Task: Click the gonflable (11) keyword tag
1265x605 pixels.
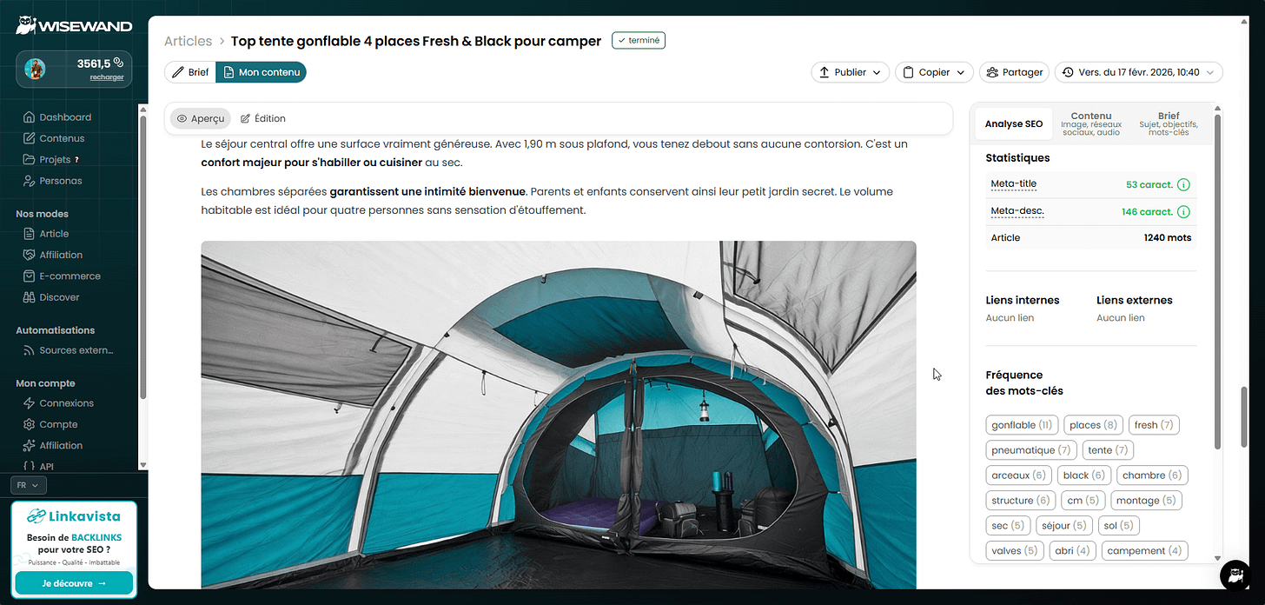Action: pos(1022,425)
